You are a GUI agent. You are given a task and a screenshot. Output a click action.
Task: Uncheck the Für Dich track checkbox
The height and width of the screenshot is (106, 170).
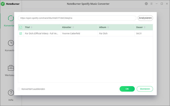(21, 34)
